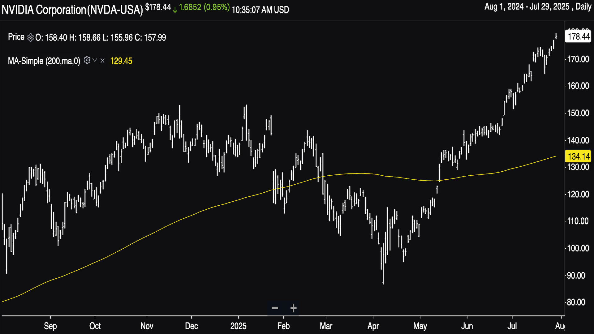The width and height of the screenshot is (594, 334).
Task: Click the Dec label on the time axis
Action: (192, 326)
